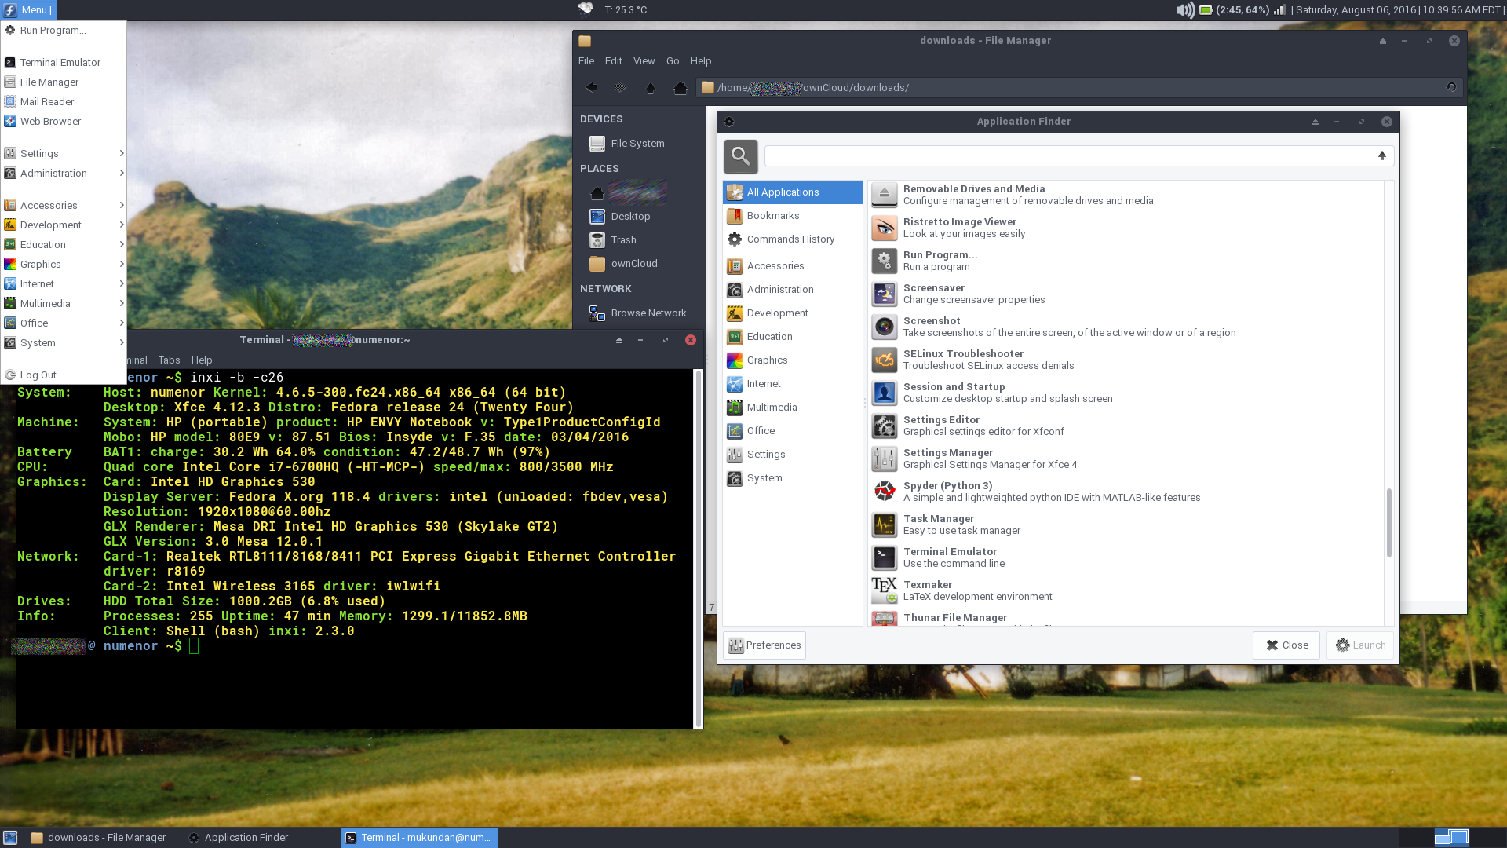Click the Application Finder search field

click(1079, 155)
